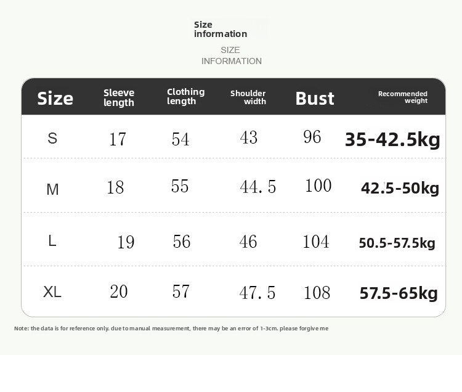Image resolution: width=462 pixels, height=392 pixels.
Task: Select the XL size row label
Action: click(x=52, y=292)
